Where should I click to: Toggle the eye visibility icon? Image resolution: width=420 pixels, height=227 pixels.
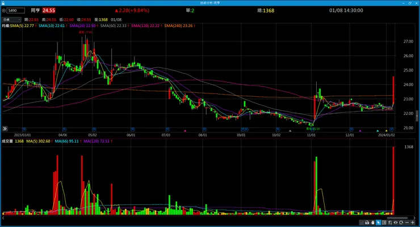[x=396, y=222]
